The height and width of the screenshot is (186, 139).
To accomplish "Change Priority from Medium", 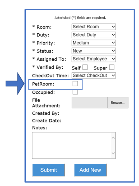I will tap(94, 43).
